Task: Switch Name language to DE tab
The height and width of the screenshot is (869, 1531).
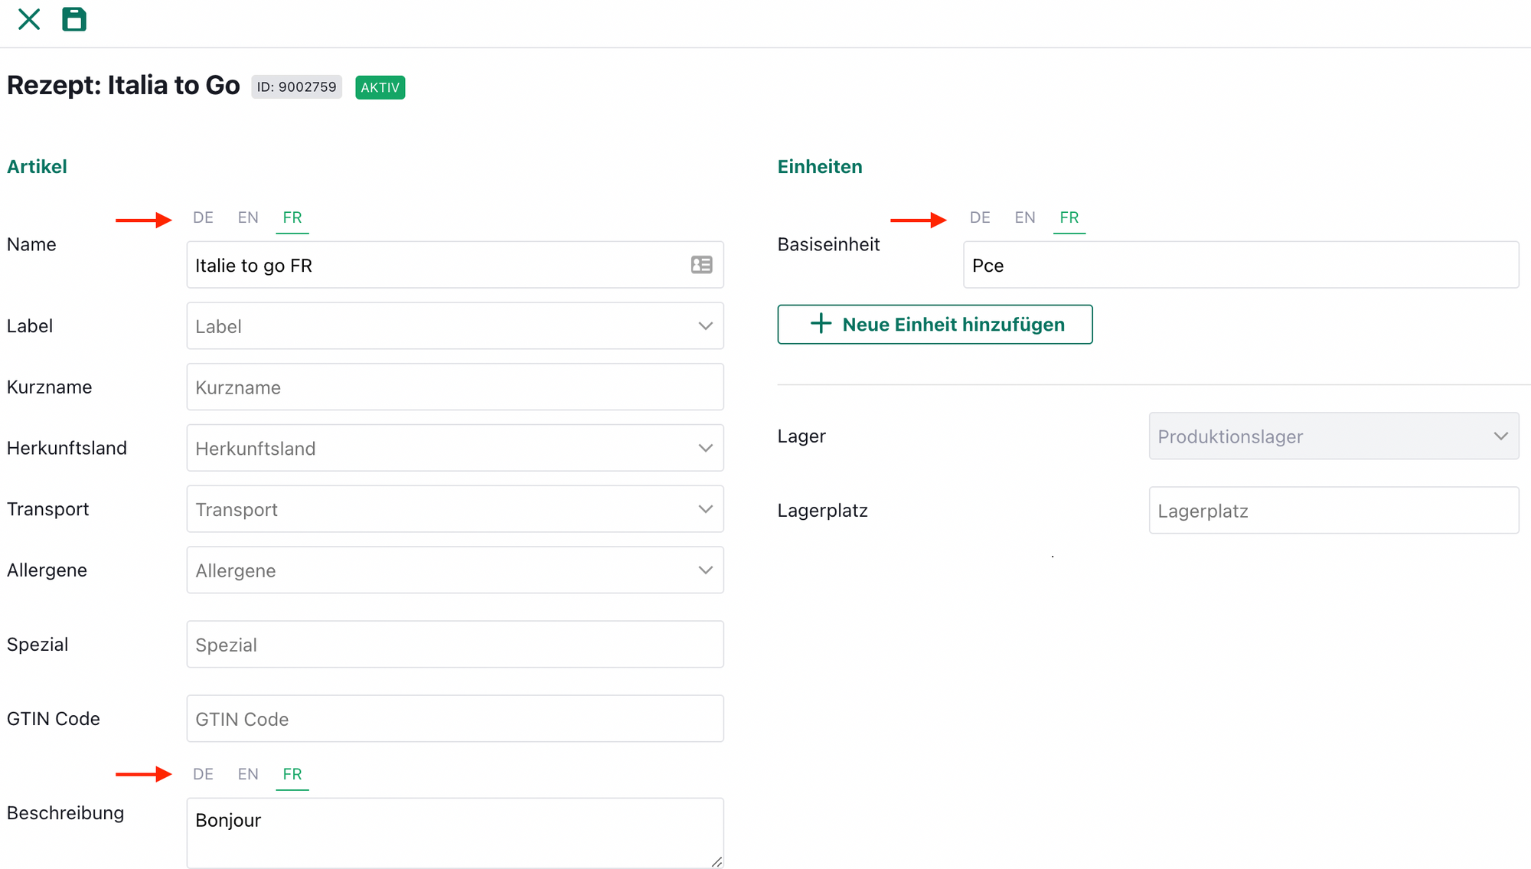Action: (x=203, y=217)
